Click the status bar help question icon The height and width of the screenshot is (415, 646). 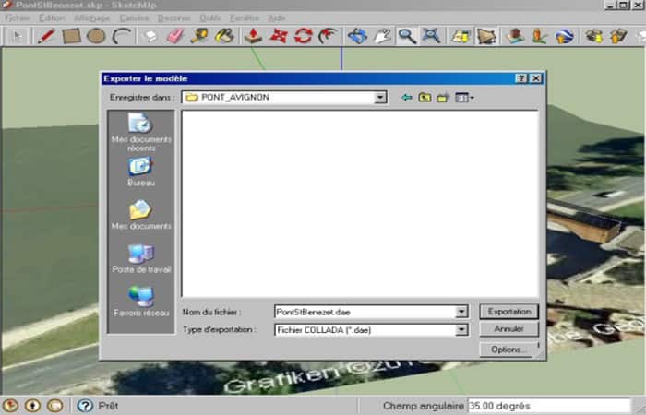click(85, 406)
